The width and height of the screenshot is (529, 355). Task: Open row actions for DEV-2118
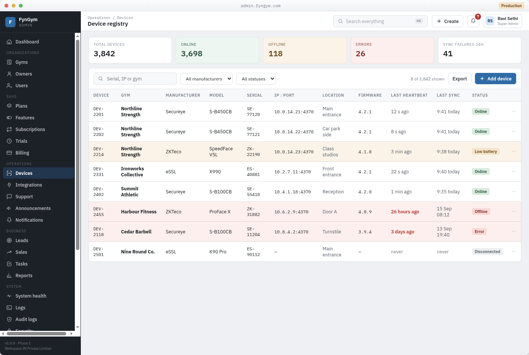click(x=514, y=232)
